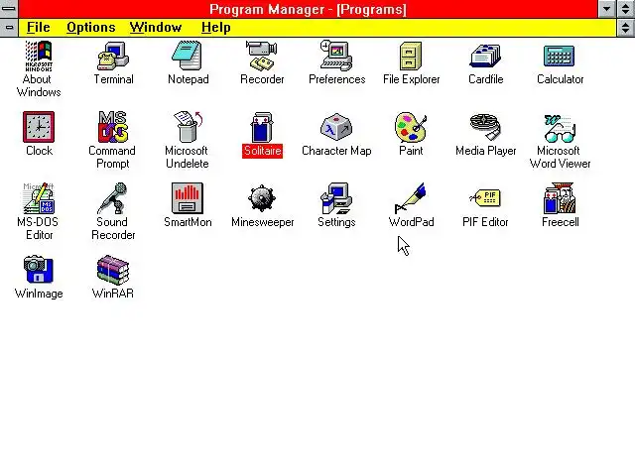This screenshot has width=635, height=476.
Task: Select the Sound Recorder microphone icon
Action: click(113, 198)
